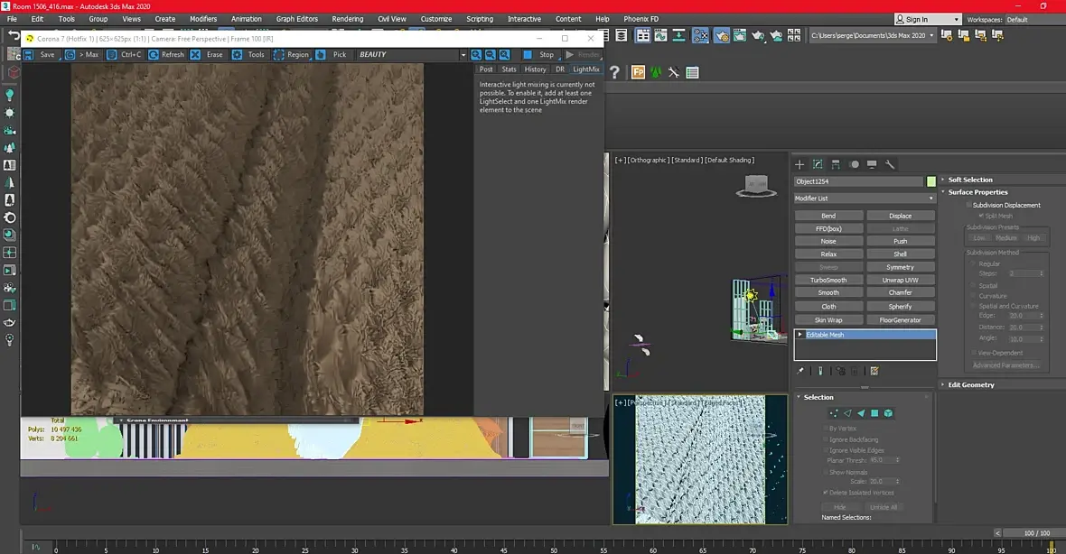Switch to the Stats tab
1066x554 pixels.
pos(509,69)
